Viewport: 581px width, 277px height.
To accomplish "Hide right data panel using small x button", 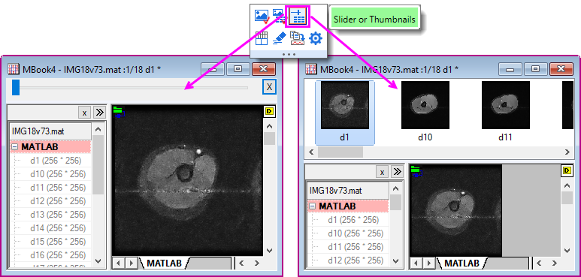I will 382,171.
